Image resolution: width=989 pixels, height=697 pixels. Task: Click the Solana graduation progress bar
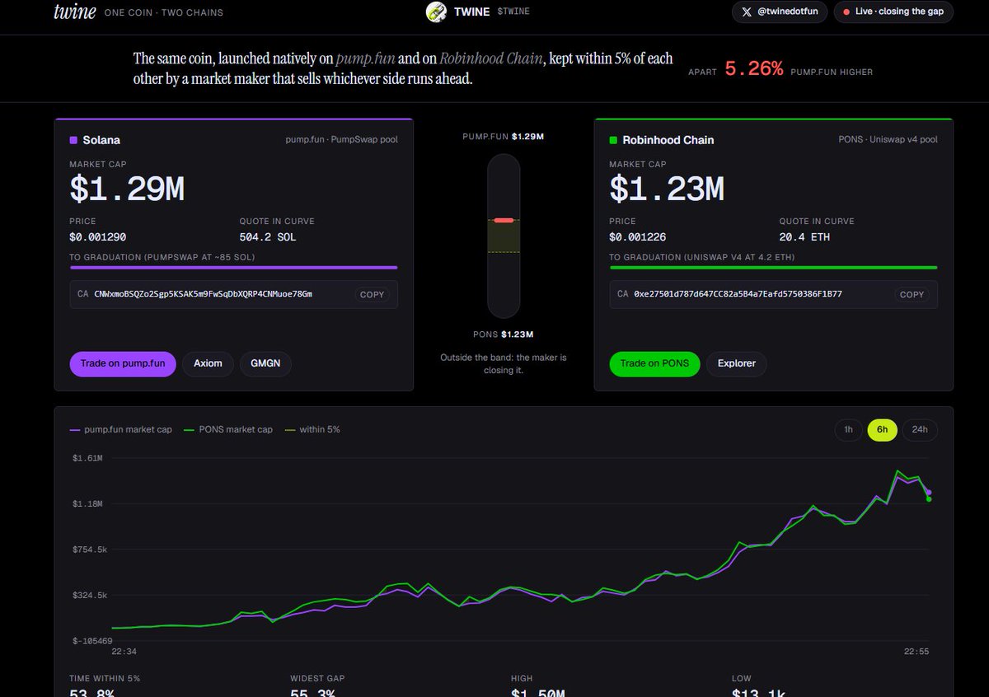point(234,267)
